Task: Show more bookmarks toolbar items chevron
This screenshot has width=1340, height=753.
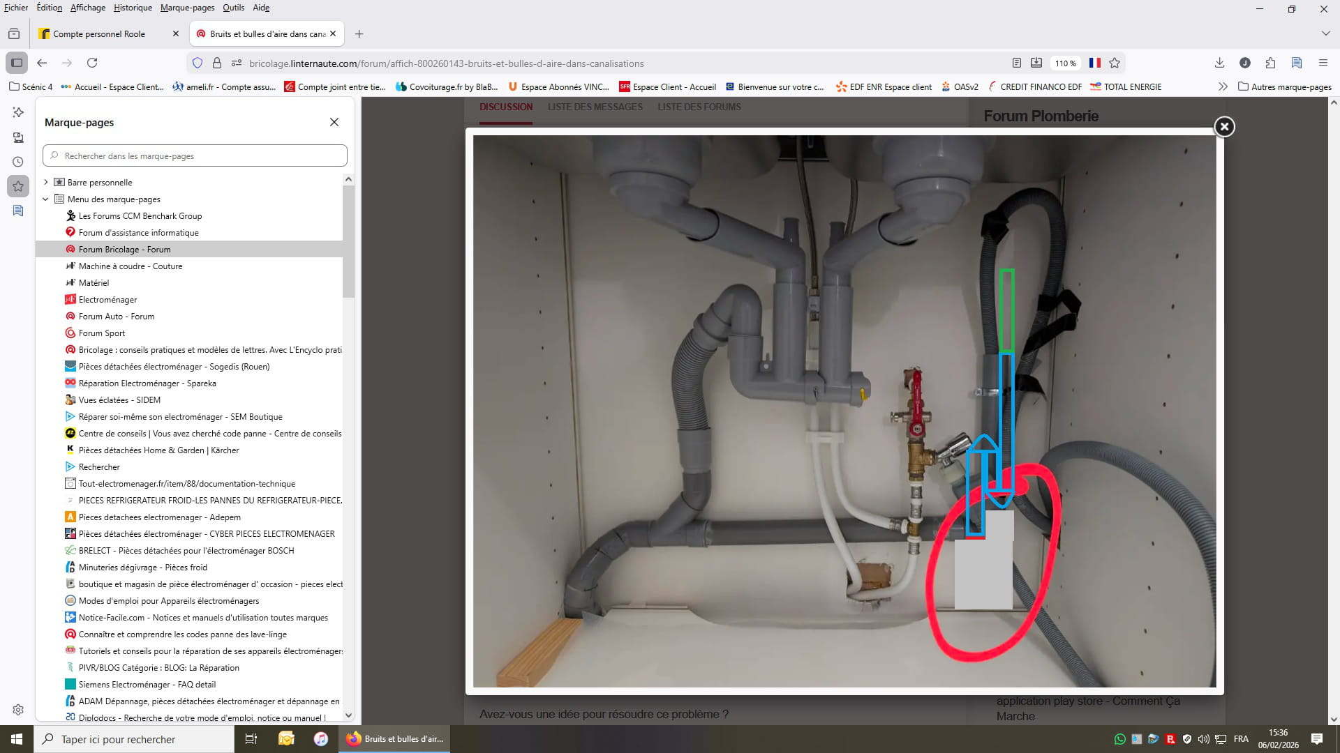Action: [1222, 86]
